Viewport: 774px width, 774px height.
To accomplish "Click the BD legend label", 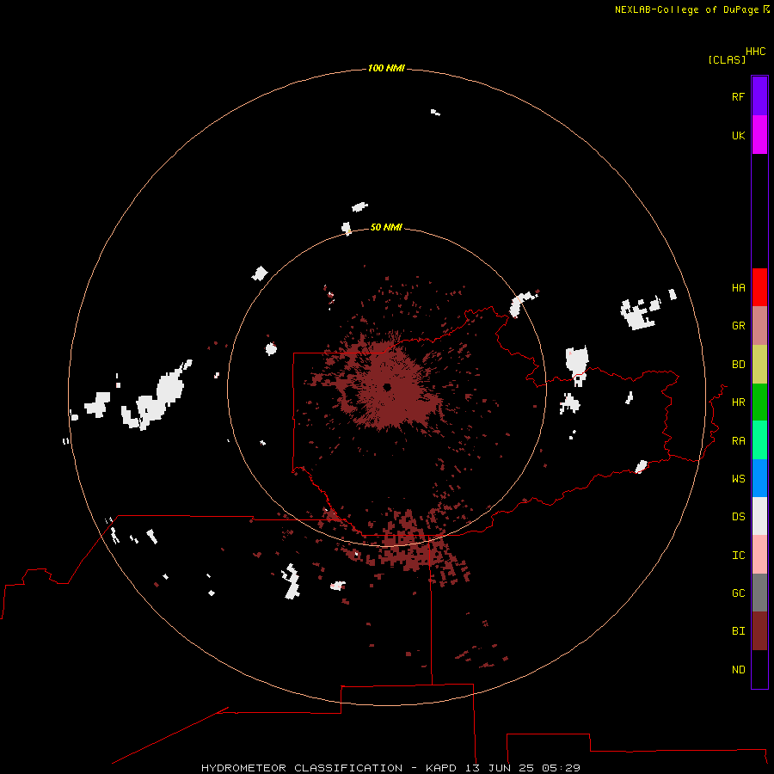I will 738,365.
